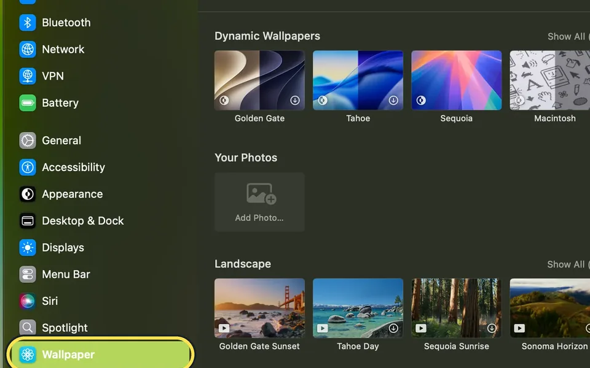Click video play icon on Golden Gate Sunset

click(x=224, y=328)
